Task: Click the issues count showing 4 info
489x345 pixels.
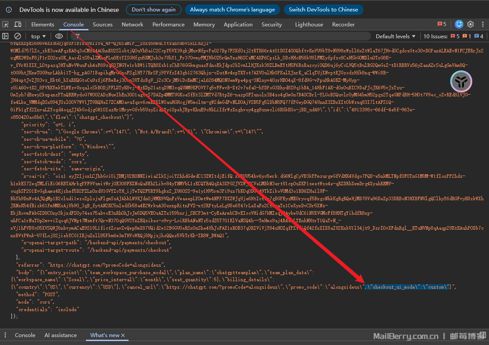Action: click(479, 36)
